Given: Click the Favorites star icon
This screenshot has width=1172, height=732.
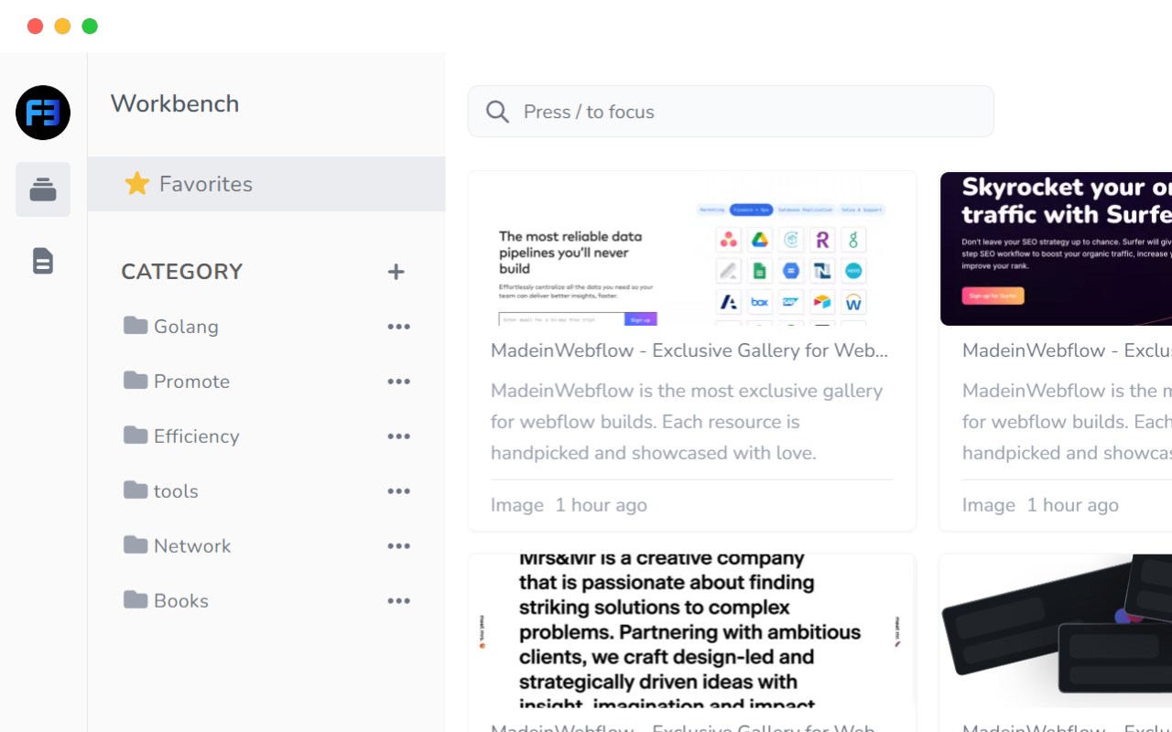Looking at the screenshot, I should click(137, 184).
